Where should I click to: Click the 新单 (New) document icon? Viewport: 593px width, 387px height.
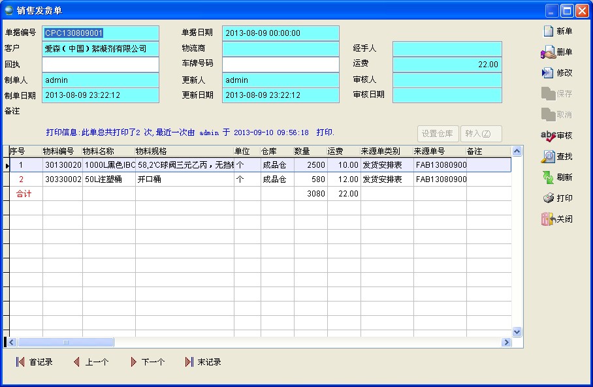[x=548, y=31]
